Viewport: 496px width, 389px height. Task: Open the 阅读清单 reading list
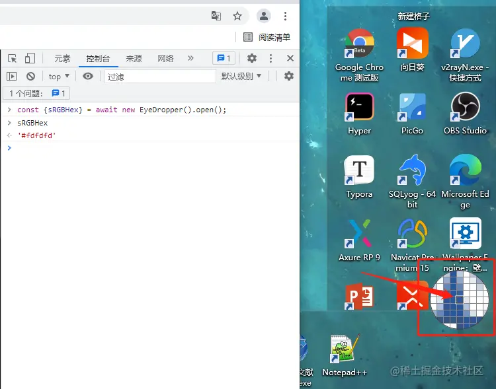coord(267,37)
